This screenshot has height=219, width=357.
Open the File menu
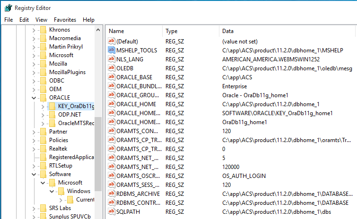(x=9, y=20)
